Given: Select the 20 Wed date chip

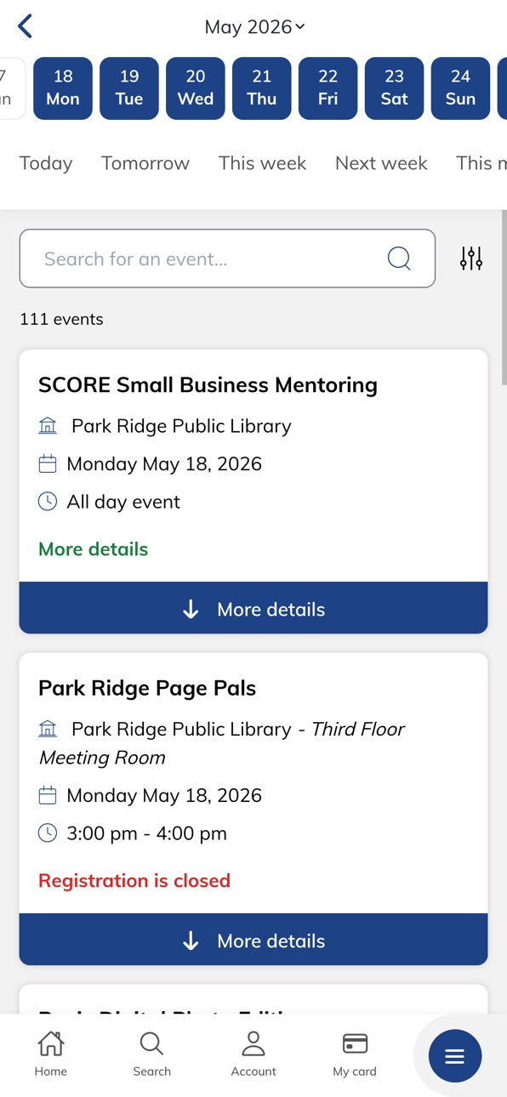Looking at the screenshot, I should point(196,88).
